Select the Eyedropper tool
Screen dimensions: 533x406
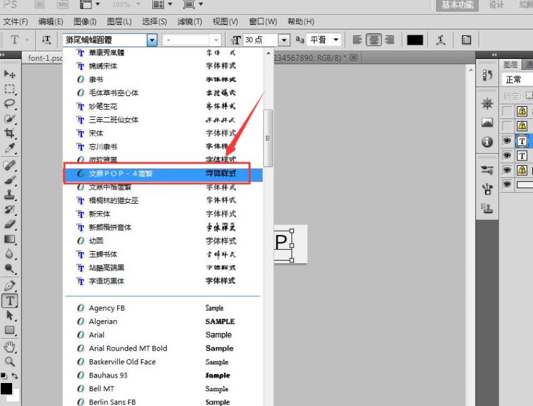point(9,148)
